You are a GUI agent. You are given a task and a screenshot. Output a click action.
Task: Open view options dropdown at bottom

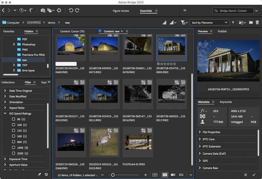point(191,175)
